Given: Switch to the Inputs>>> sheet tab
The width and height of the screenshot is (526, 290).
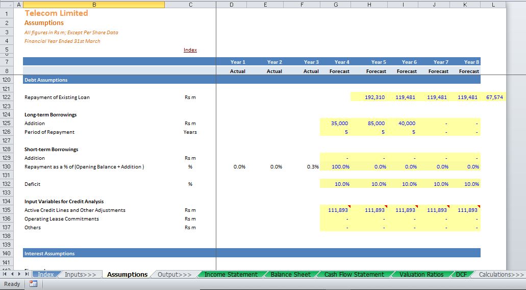Looking at the screenshot, I should click(x=81, y=275).
